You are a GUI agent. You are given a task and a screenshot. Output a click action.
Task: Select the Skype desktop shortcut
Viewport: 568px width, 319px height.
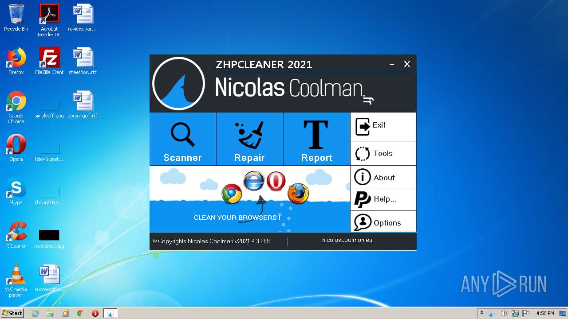(x=16, y=191)
